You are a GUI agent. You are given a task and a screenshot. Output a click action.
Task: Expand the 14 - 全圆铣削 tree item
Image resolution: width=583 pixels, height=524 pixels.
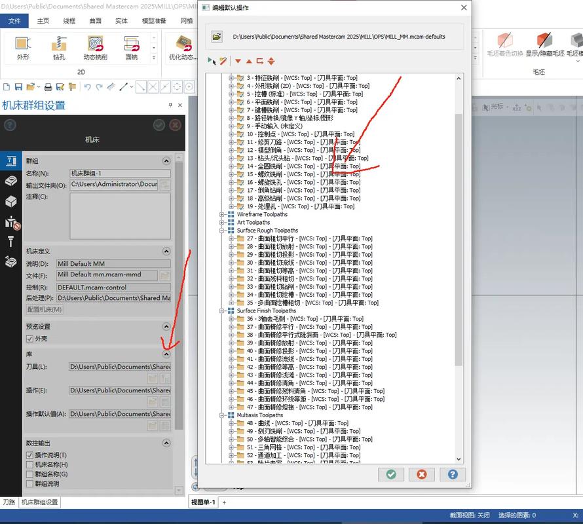231,166
